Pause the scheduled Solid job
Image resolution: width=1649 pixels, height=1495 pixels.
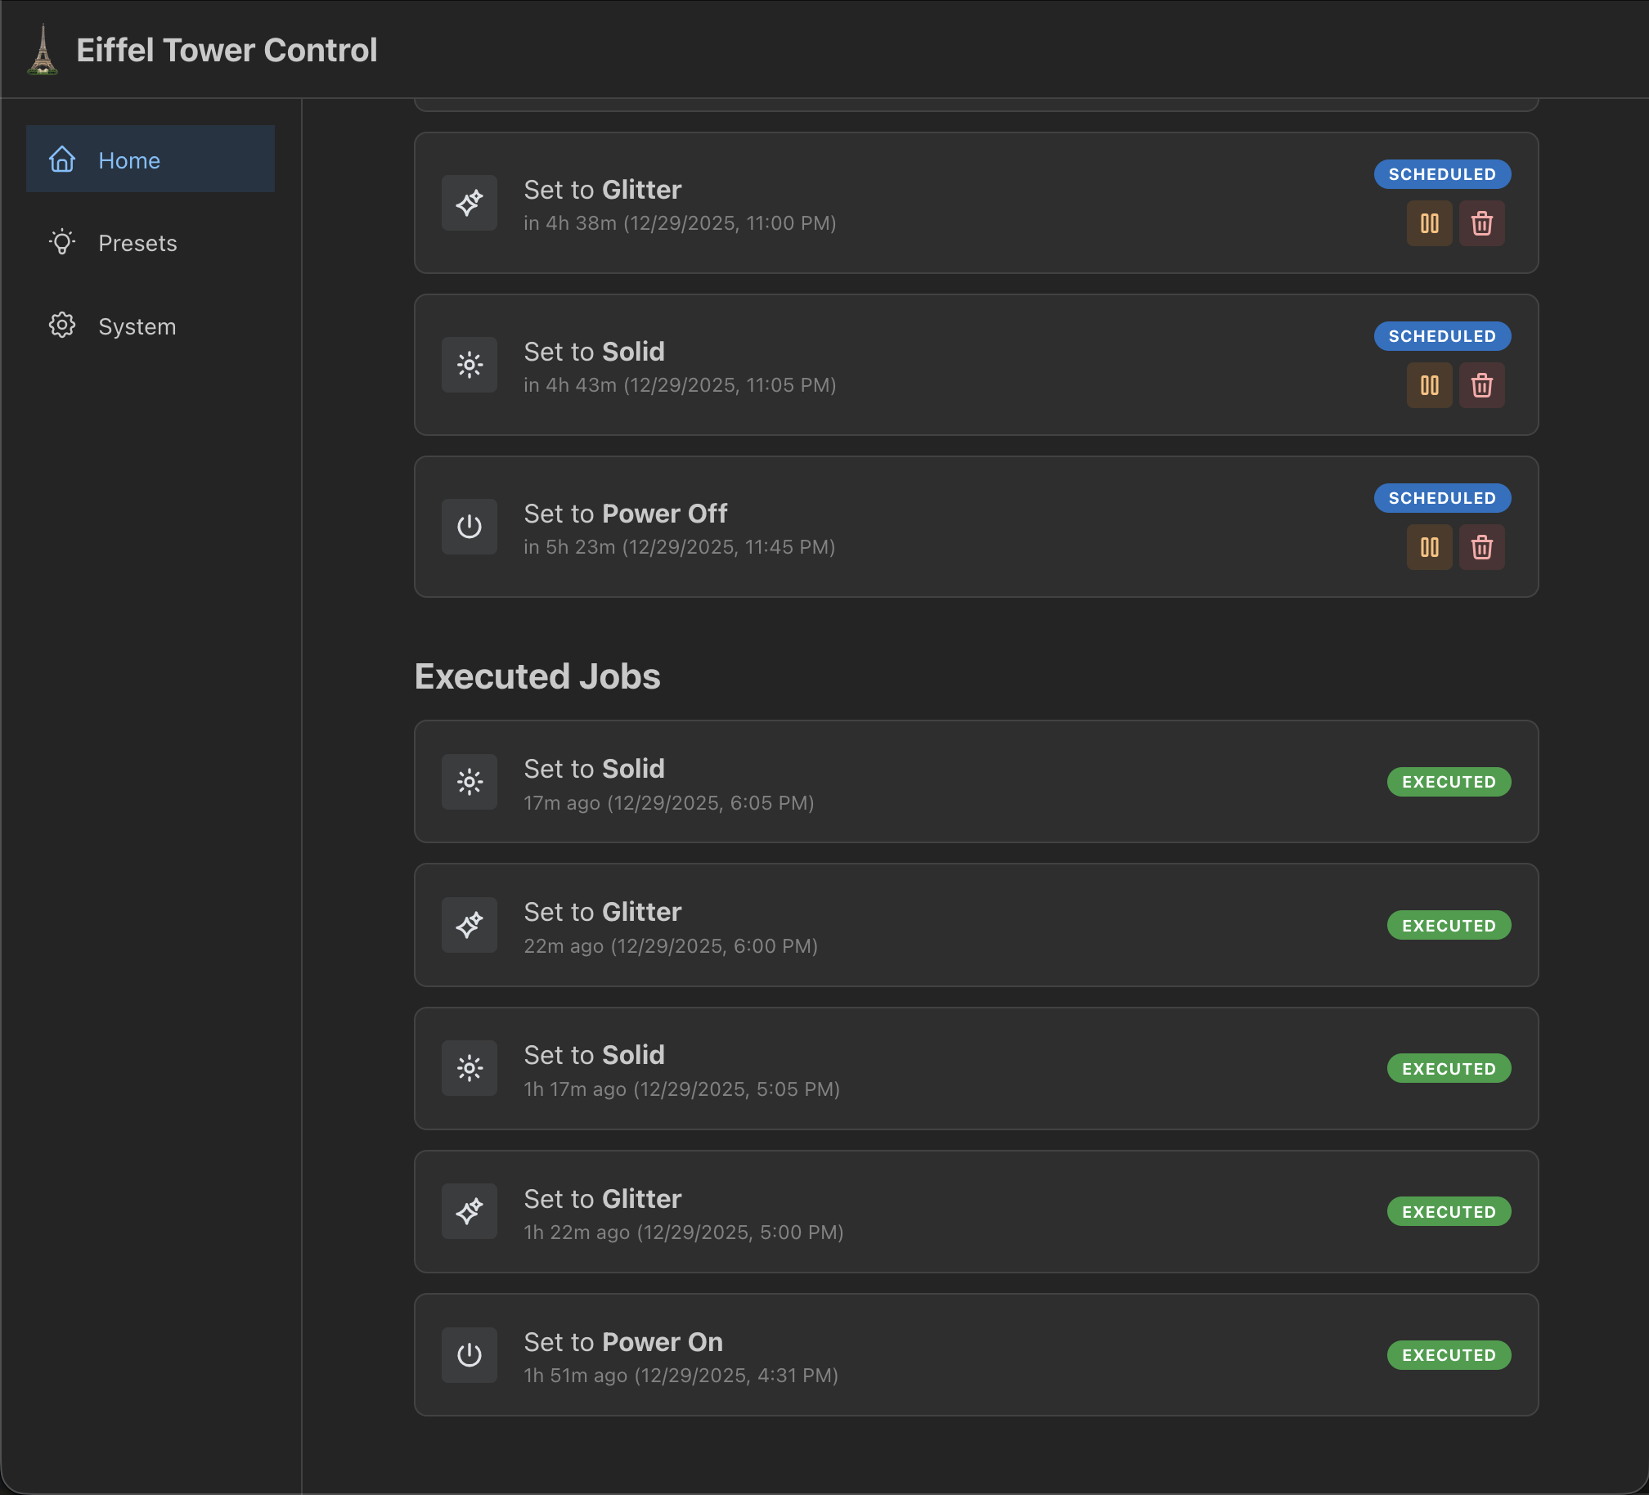click(x=1429, y=385)
